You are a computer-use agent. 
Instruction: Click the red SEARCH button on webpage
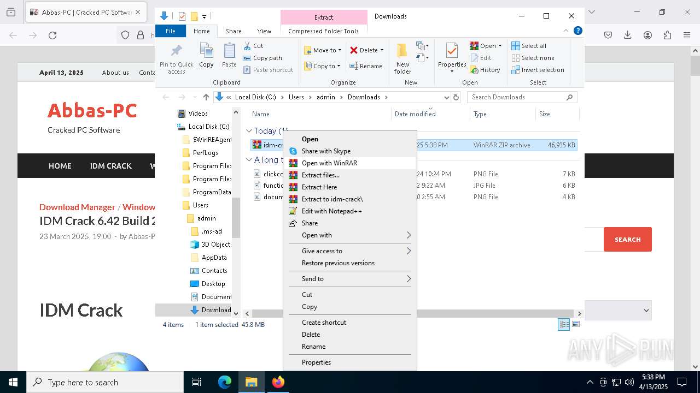tap(627, 239)
